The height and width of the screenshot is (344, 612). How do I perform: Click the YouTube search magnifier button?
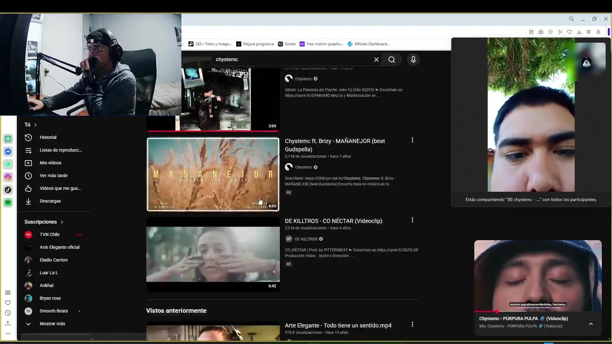tap(392, 59)
